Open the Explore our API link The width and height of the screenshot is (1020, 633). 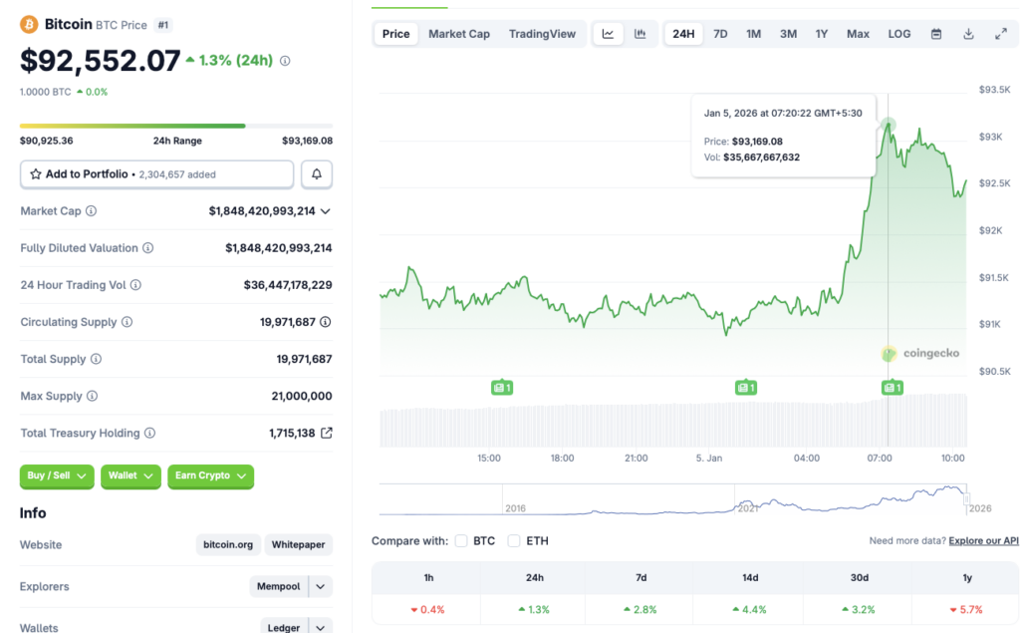[983, 539]
